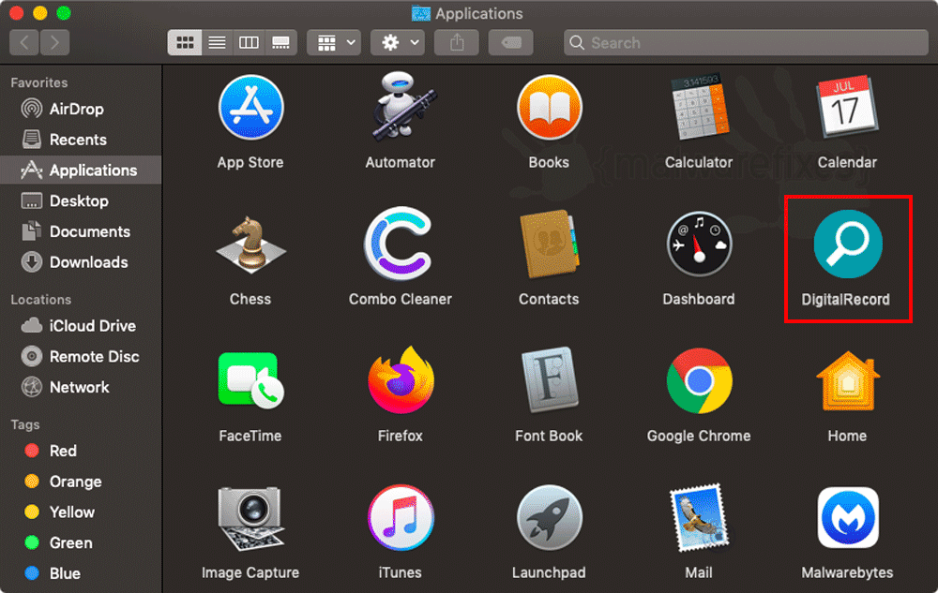Screen dimensions: 938x593
Task: Click the Books app icon
Action: [x=549, y=108]
